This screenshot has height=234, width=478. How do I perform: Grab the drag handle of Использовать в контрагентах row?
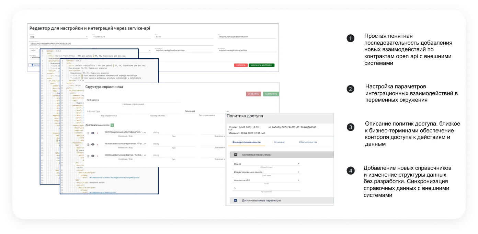pos(88,144)
